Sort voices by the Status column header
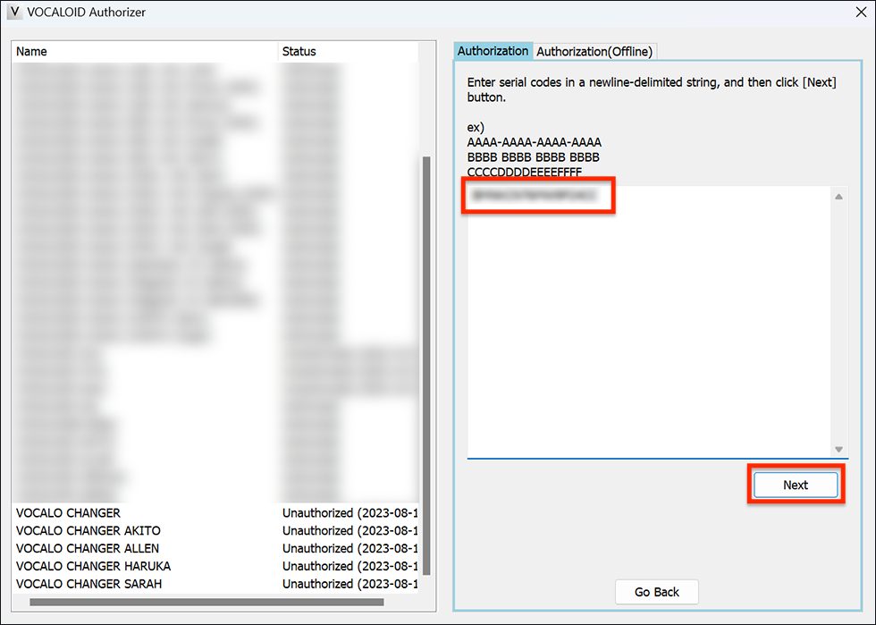Viewport: 876px width, 625px height. click(x=299, y=51)
